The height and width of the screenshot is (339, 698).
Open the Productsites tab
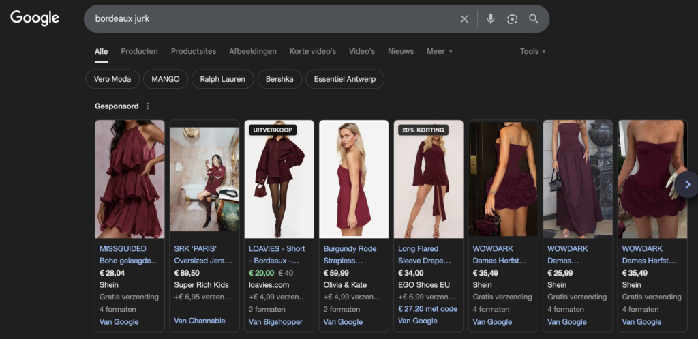[x=194, y=51]
